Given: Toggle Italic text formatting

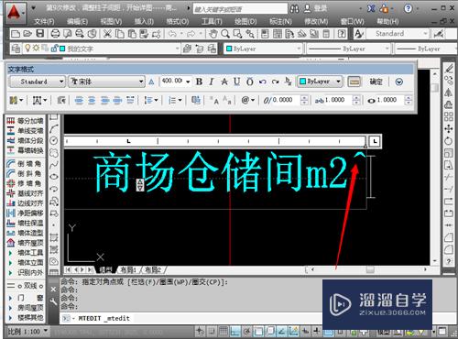Looking at the screenshot, I should coord(212,82).
